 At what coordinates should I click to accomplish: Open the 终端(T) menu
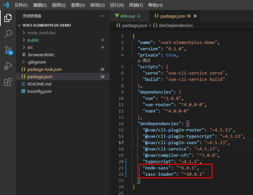(136, 5)
